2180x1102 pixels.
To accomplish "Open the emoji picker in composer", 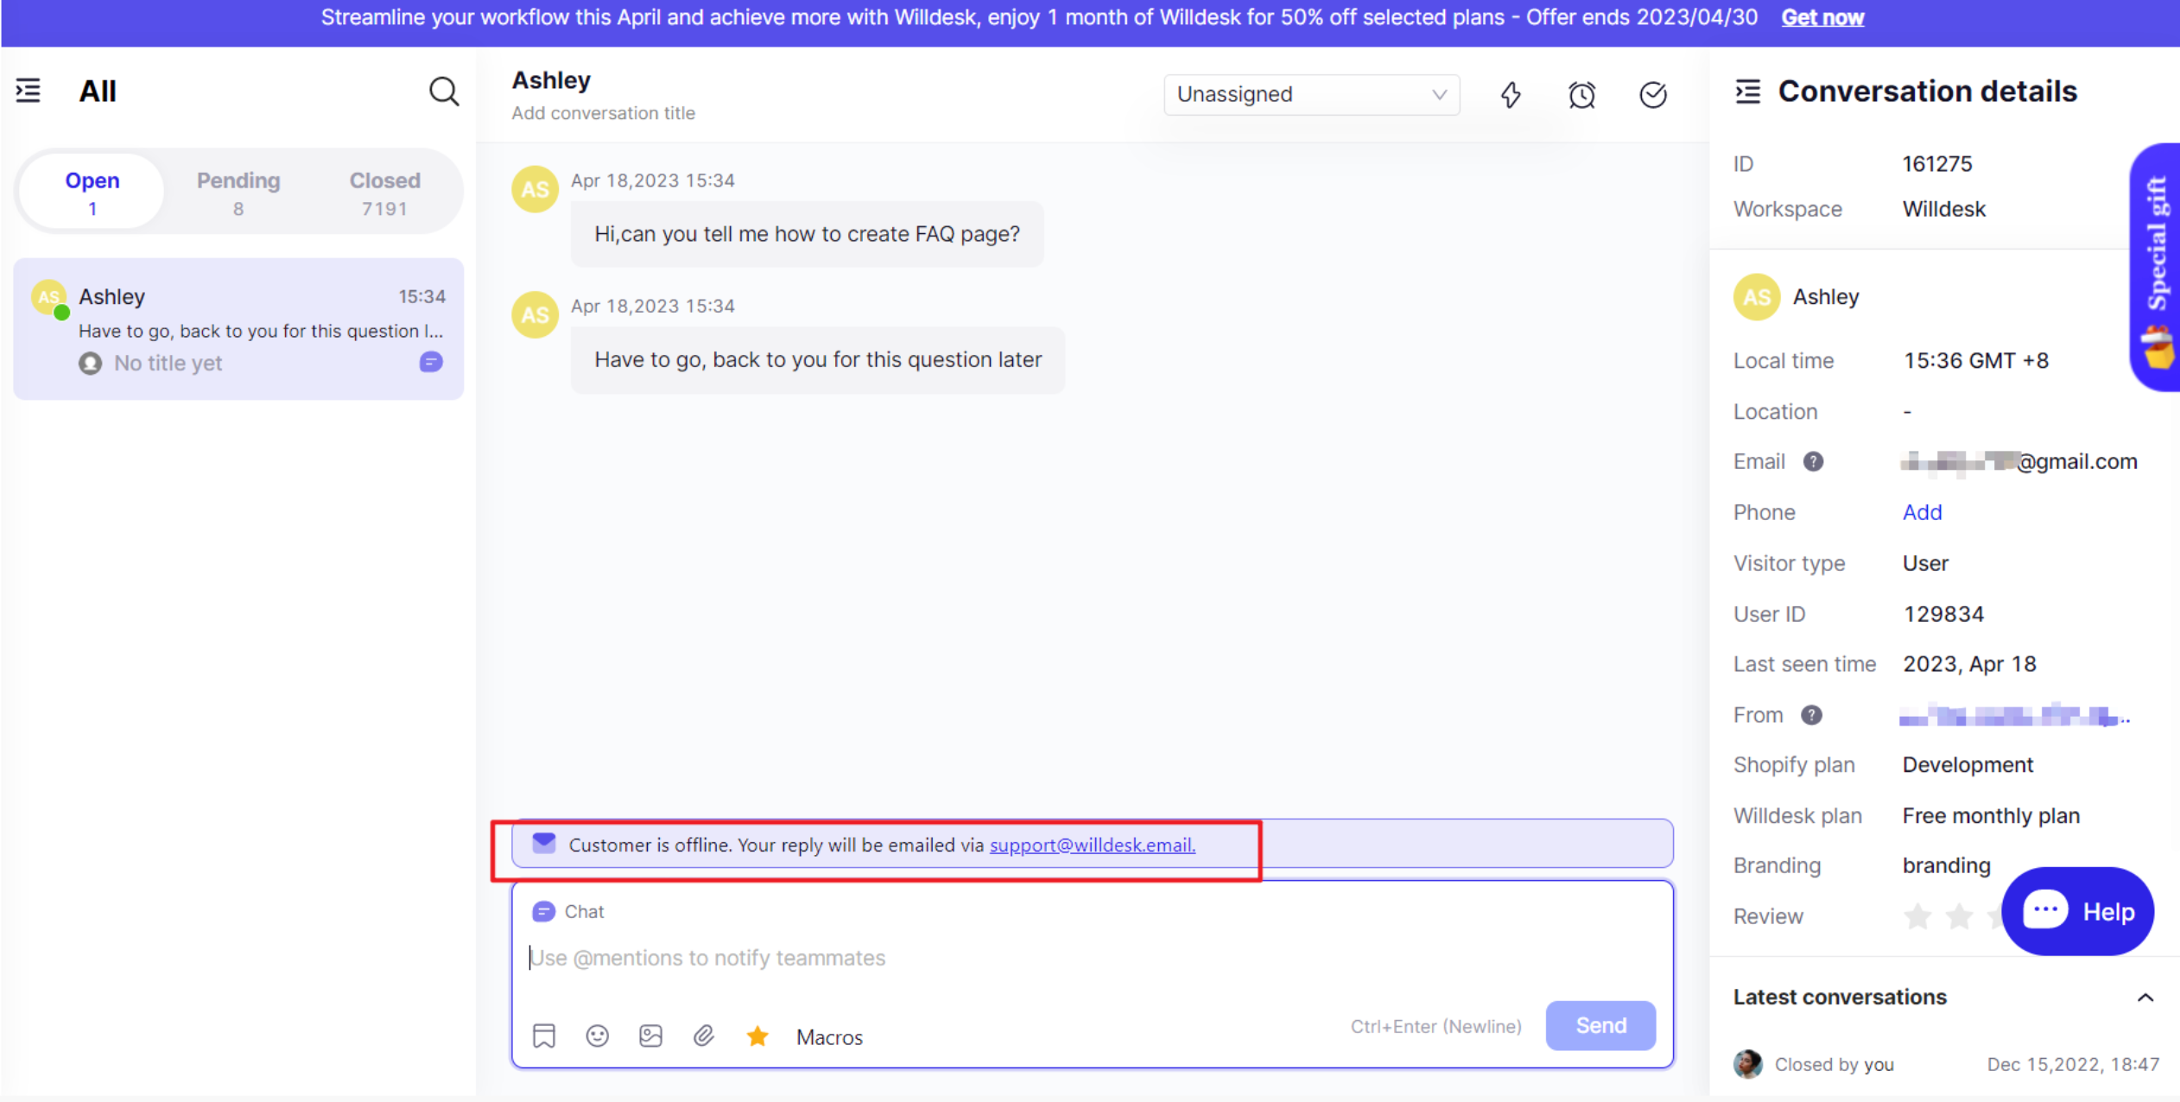I will pyautogui.click(x=597, y=1035).
